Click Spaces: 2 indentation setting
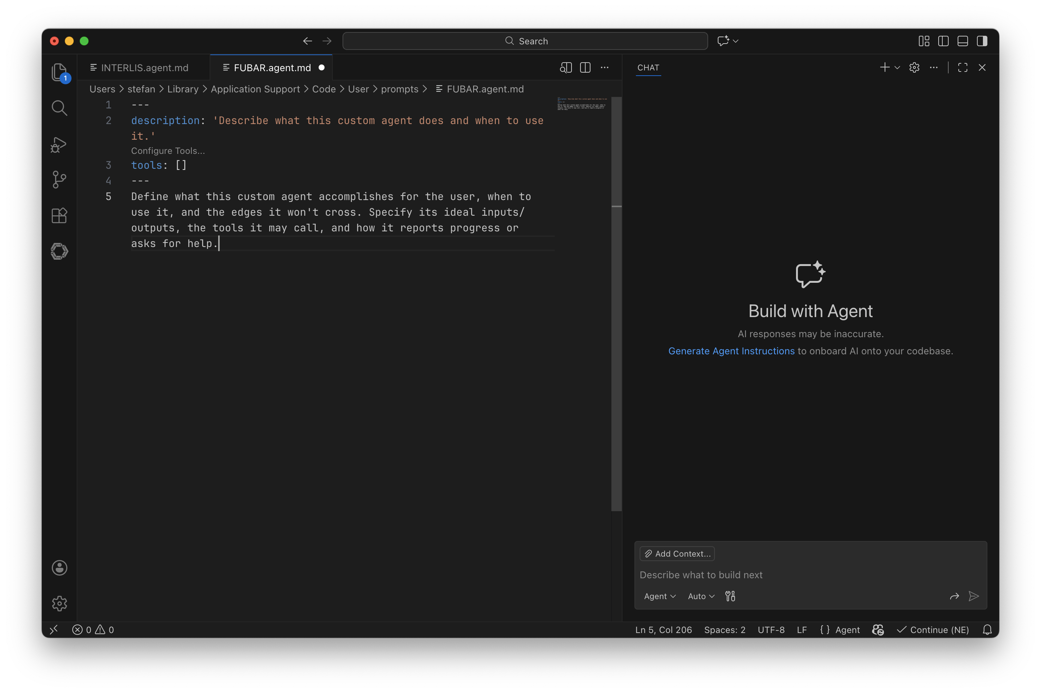Viewport: 1041px width, 693px height. point(725,630)
